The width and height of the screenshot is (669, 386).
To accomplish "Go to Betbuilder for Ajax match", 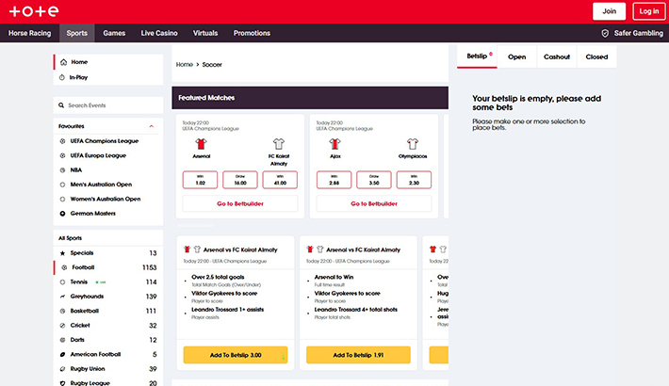I will tap(372, 203).
